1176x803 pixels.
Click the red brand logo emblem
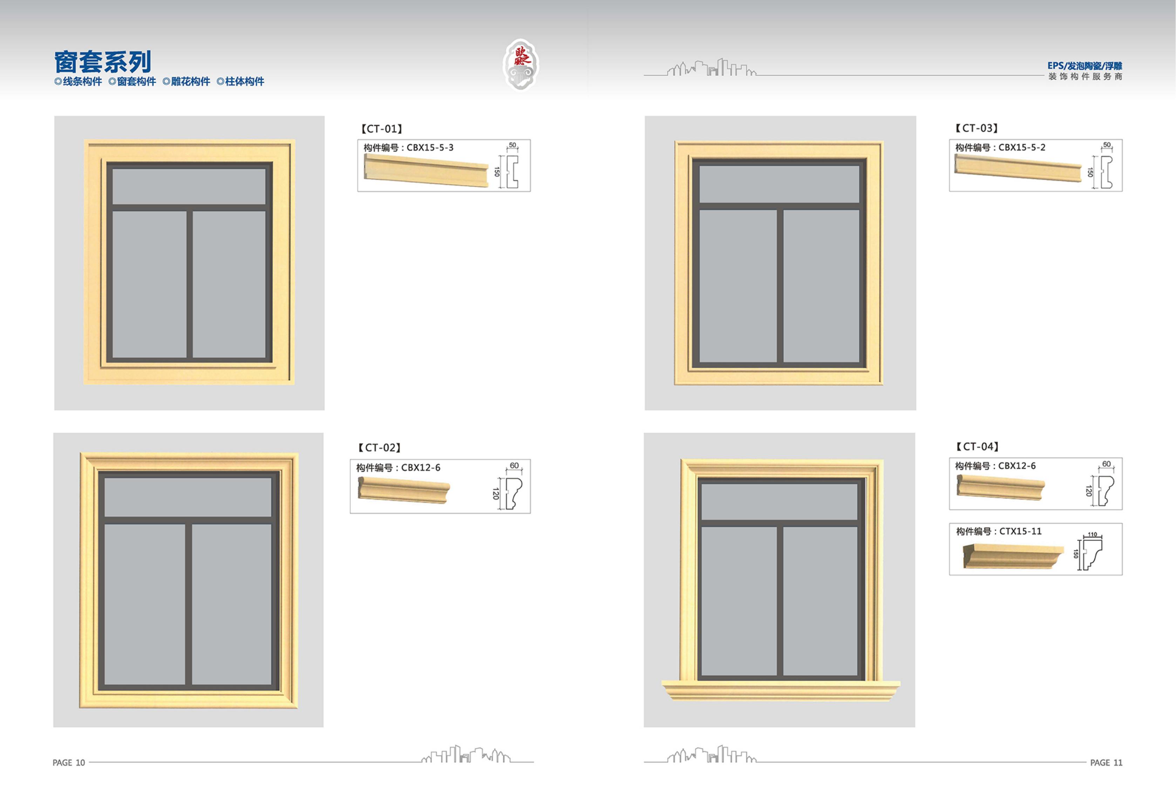(x=521, y=65)
